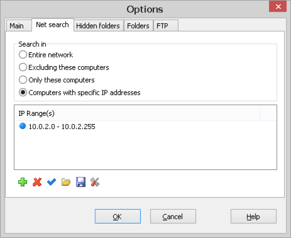Click the IP Range(s) column header
This screenshot has width=291, height=238.
136,113
